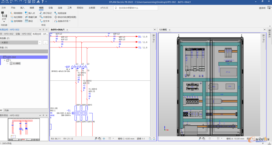Toggle 空文本 empty text display
The image size is (272, 145).
coord(45,21)
